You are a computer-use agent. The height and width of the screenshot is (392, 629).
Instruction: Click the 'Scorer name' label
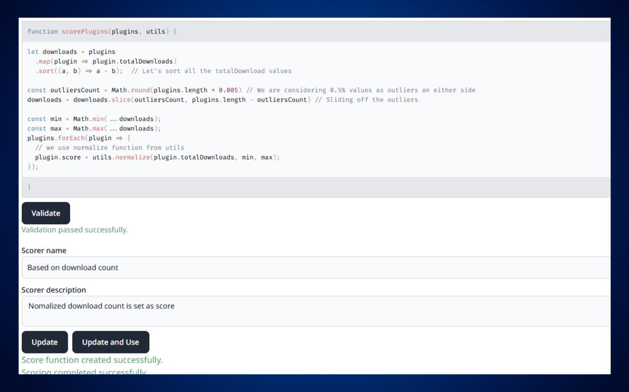coord(44,251)
